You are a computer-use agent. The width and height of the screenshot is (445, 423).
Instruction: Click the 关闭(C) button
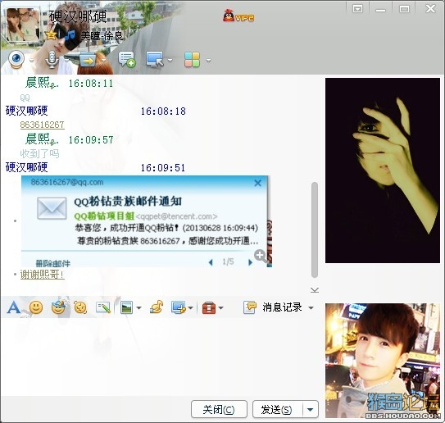click(219, 409)
